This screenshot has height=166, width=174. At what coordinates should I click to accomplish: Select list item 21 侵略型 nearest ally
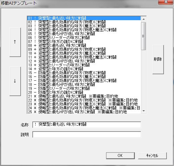[x=84, y=96]
